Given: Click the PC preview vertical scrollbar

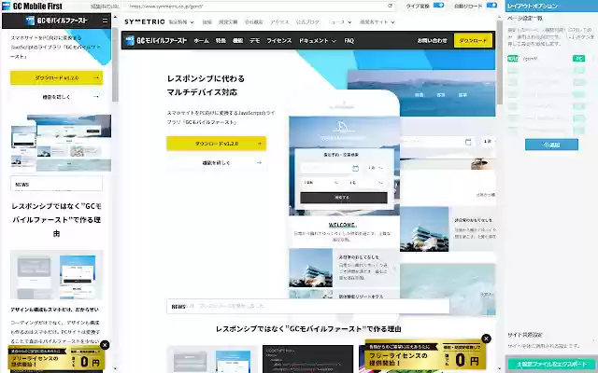Looking at the screenshot, I should [499, 62].
